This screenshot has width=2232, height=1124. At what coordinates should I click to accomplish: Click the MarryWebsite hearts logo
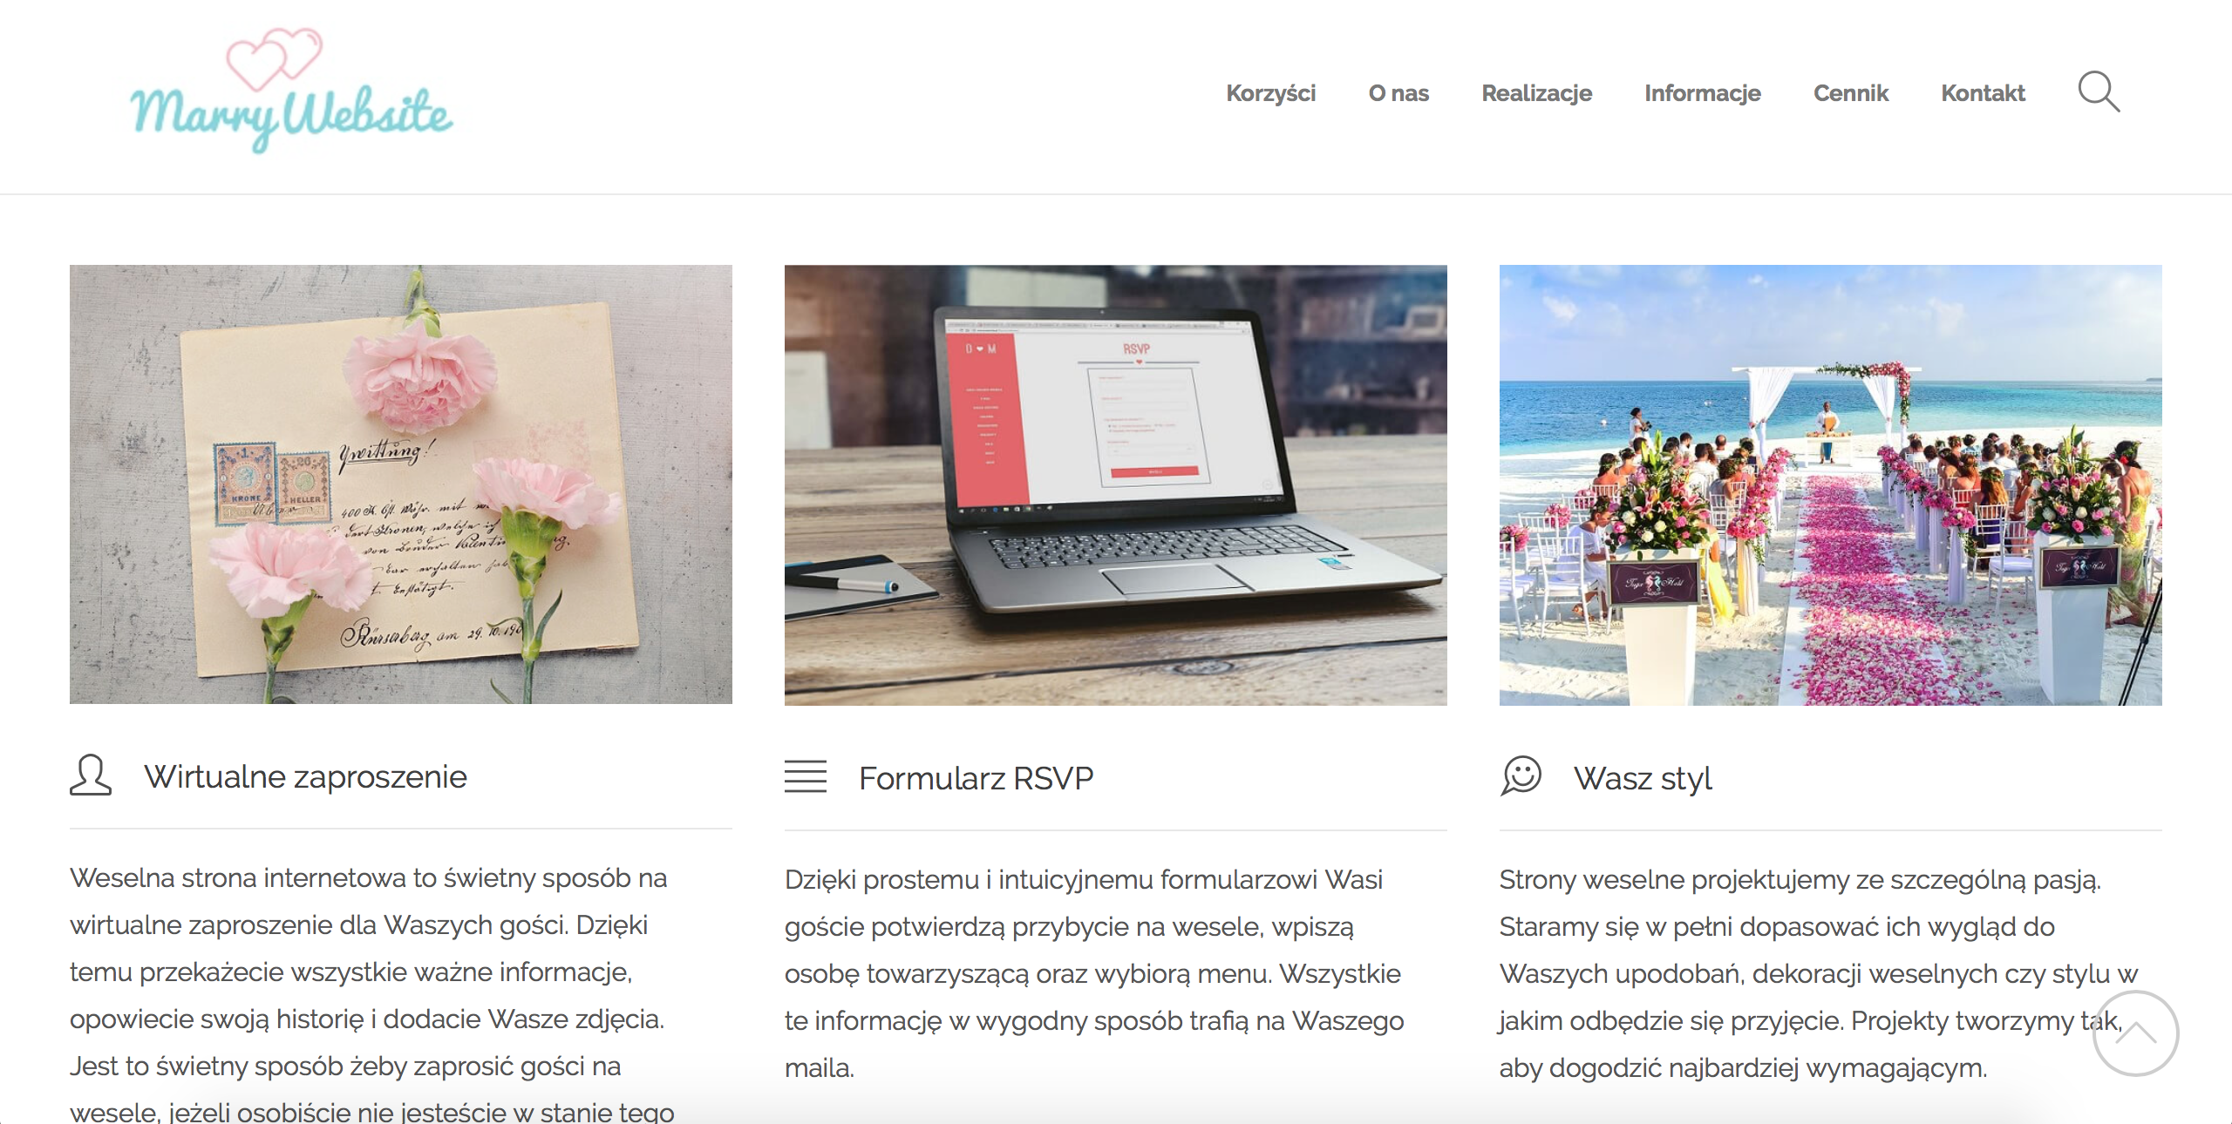tap(291, 91)
